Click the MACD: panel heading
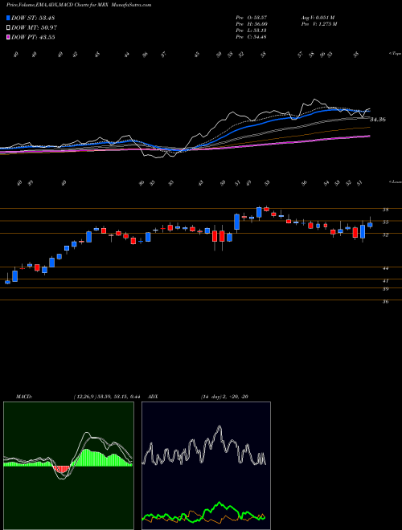 click(23, 397)
